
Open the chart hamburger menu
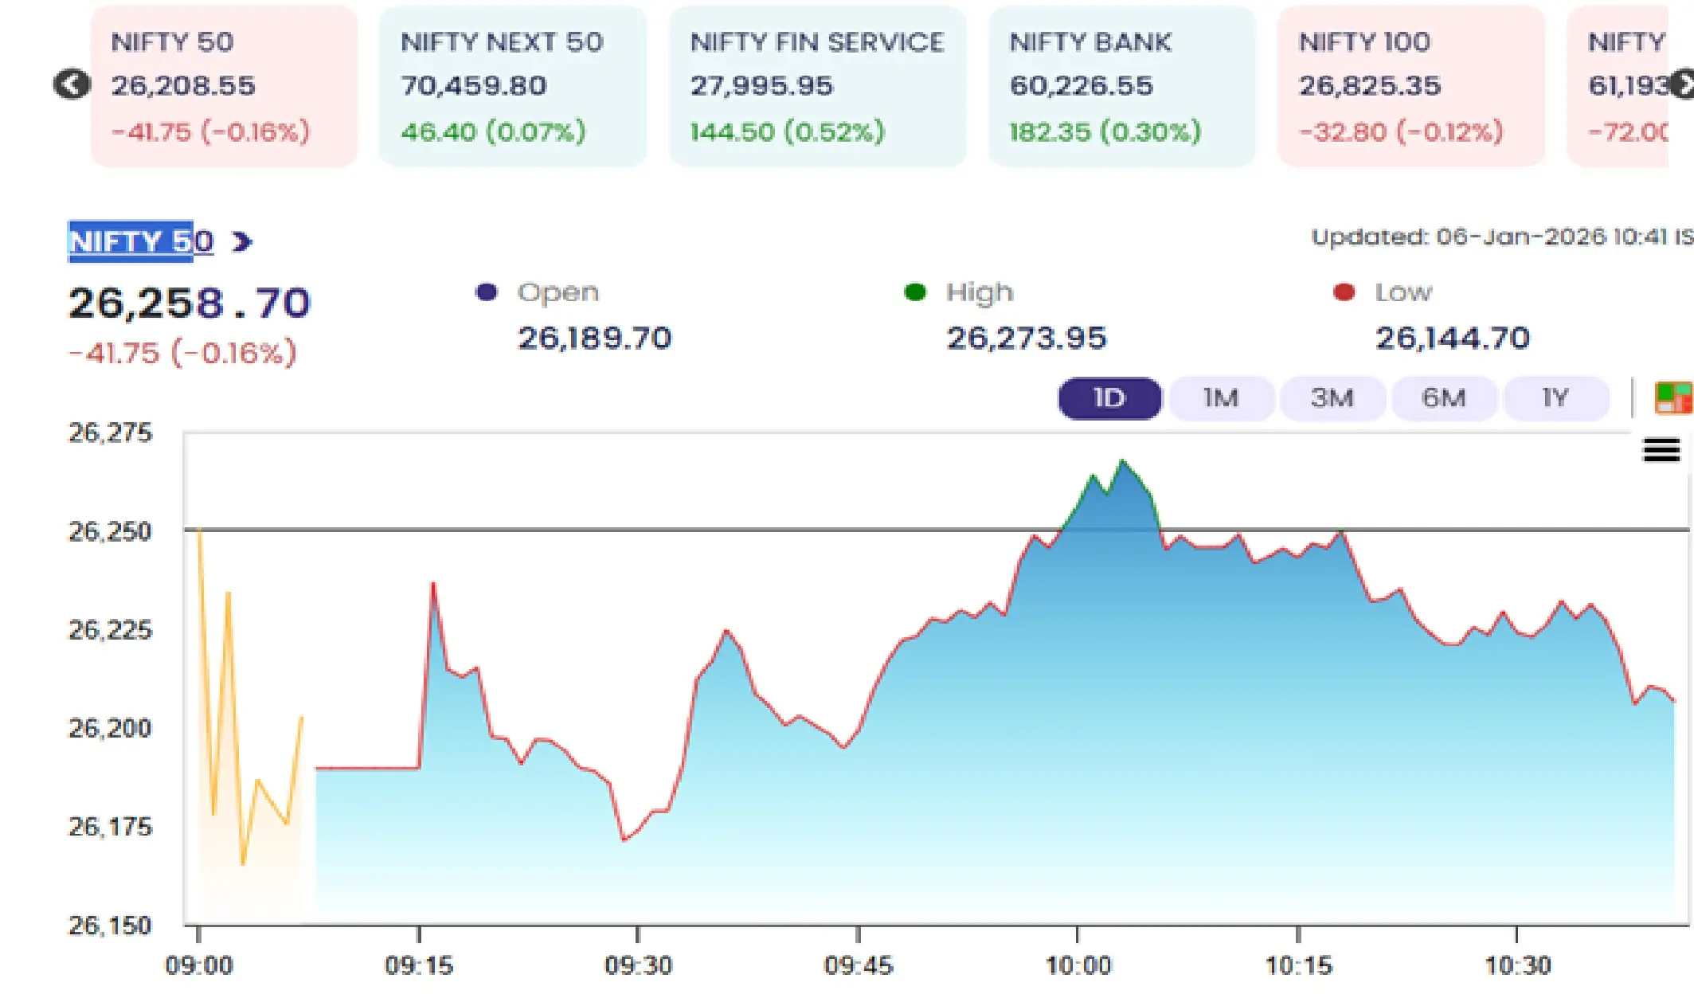pyautogui.click(x=1661, y=450)
